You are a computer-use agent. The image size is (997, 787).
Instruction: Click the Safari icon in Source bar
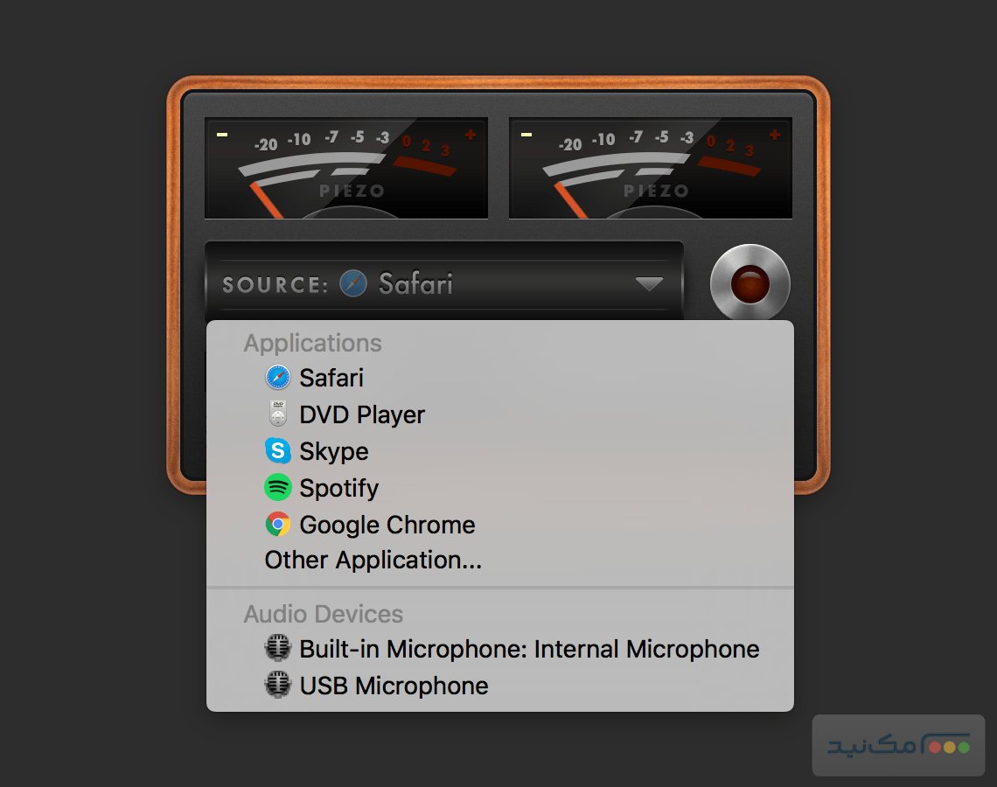click(353, 283)
